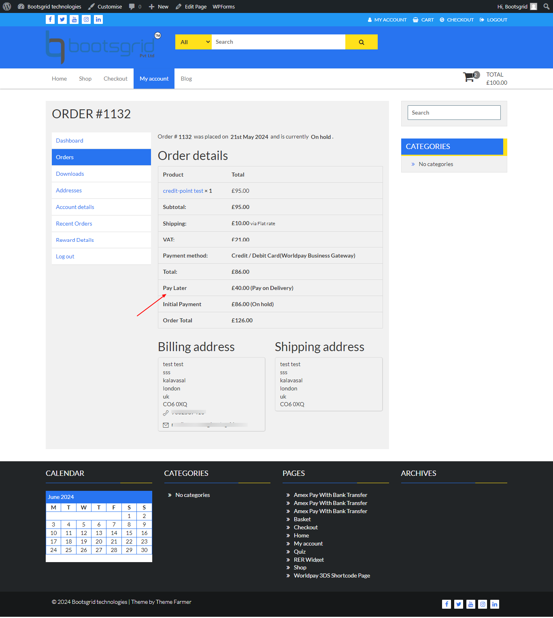The image size is (553, 618).
Task: Click admin bar search magnifier icon
Action: point(547,6)
